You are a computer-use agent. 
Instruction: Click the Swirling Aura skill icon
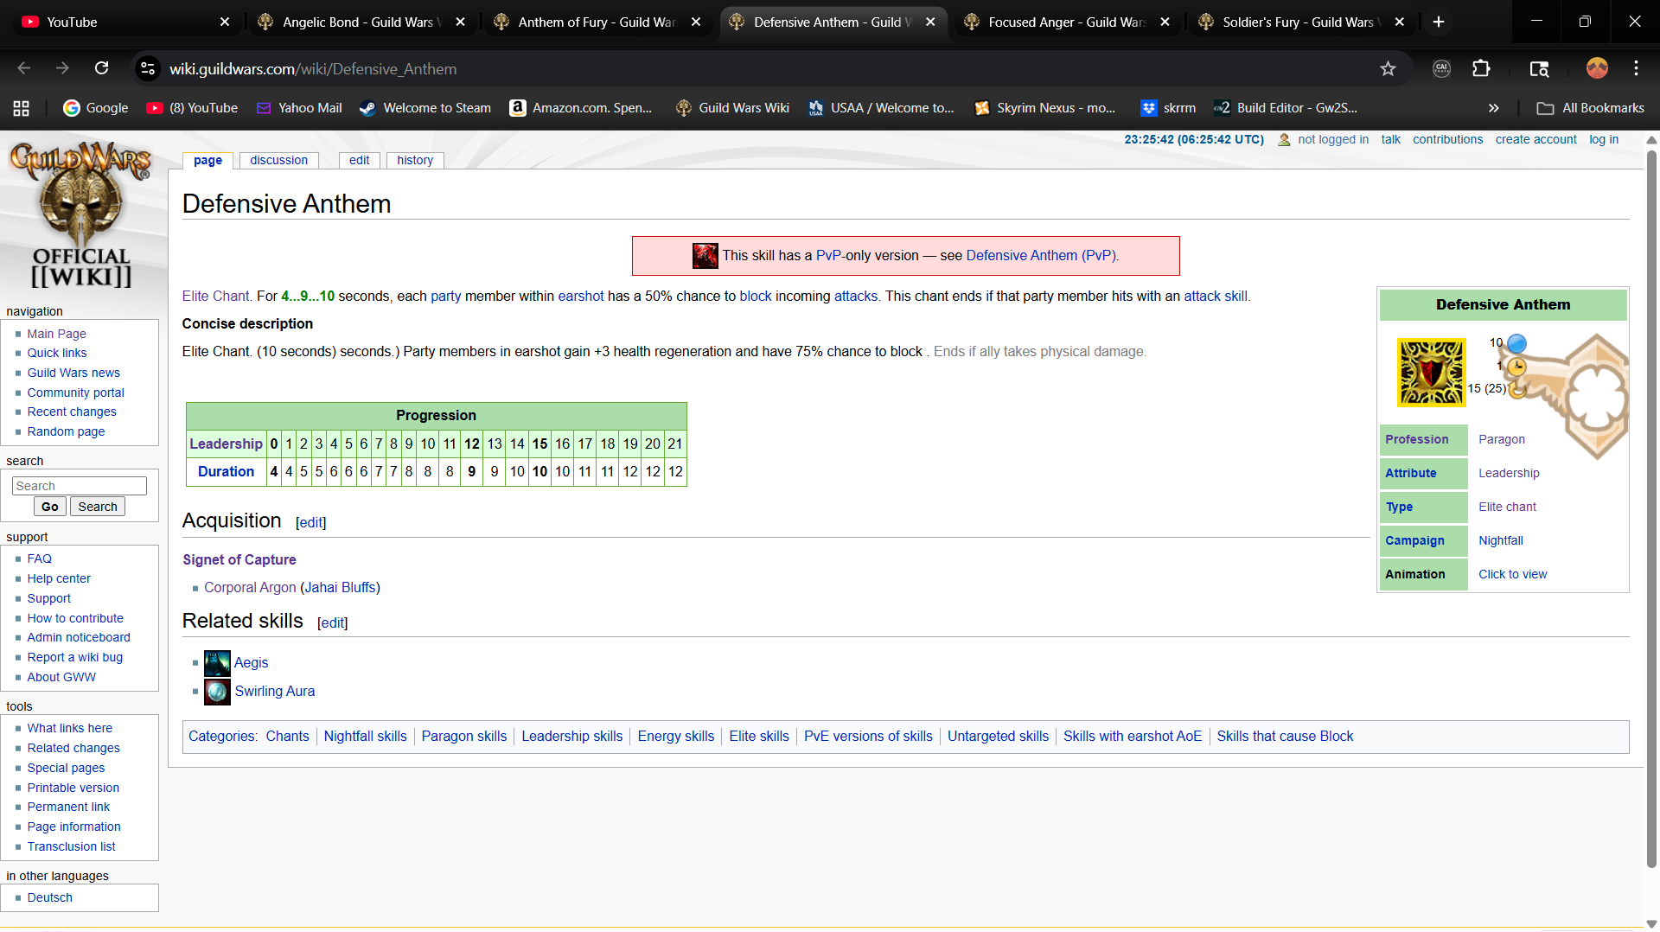point(217,692)
